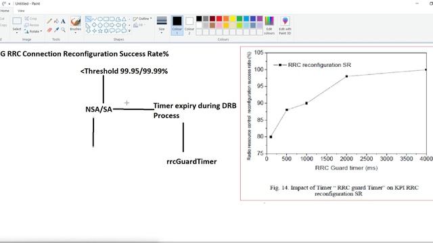The height and width of the screenshot is (243, 433).
Task: Expand the Shapes gallery more arrow
Action: click(x=129, y=31)
